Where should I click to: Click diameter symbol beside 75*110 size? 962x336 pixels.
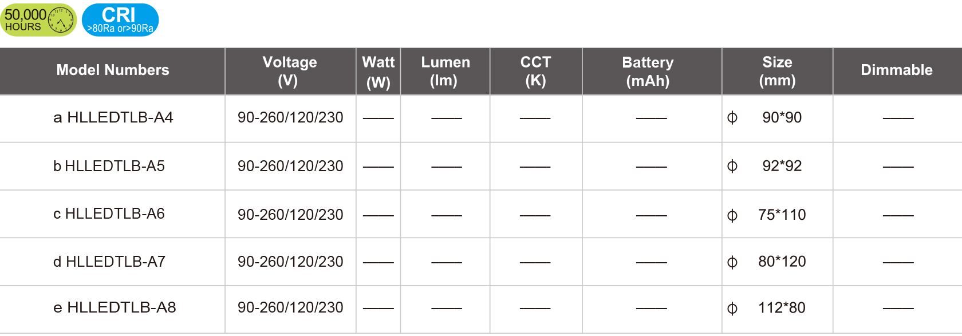[732, 215]
